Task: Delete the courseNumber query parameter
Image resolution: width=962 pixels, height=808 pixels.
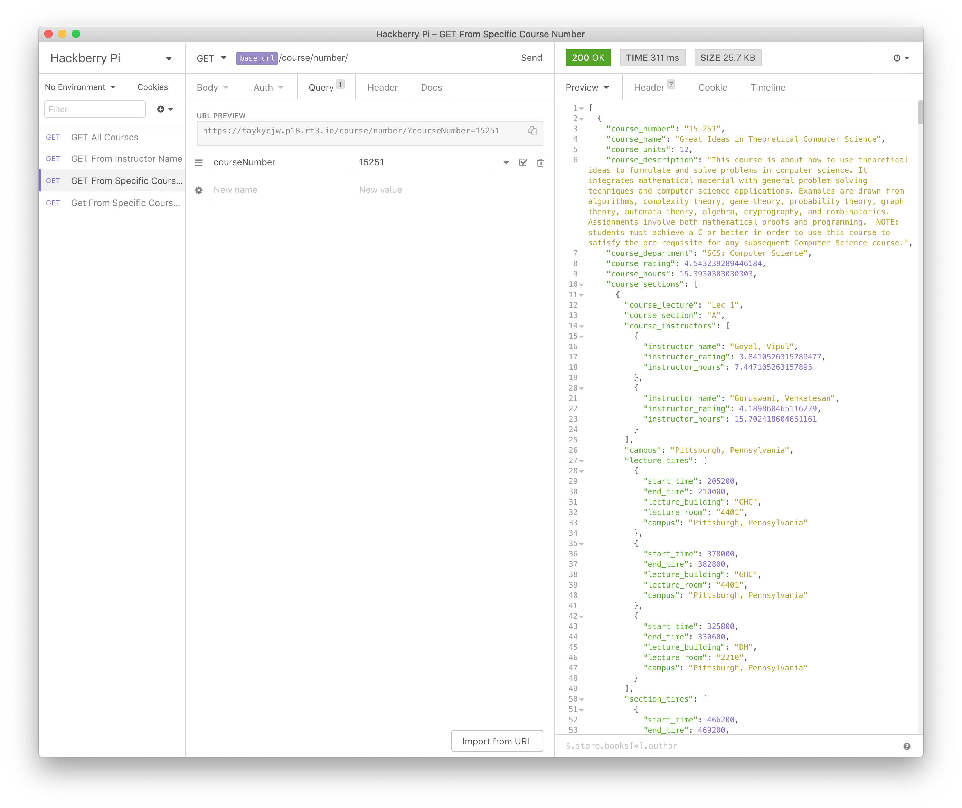Action: click(540, 163)
